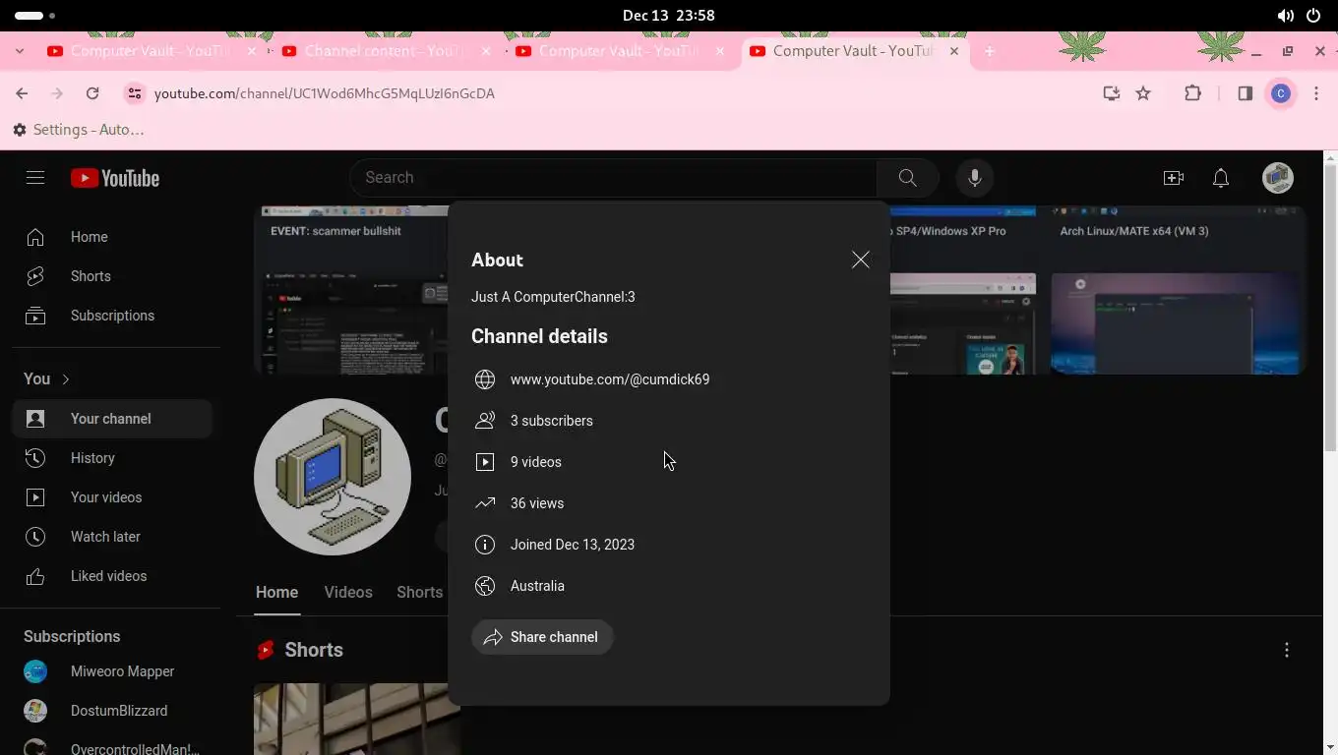Screen dimensions: 1338x755
Task: Click the search magnifier button
Action: (x=907, y=178)
